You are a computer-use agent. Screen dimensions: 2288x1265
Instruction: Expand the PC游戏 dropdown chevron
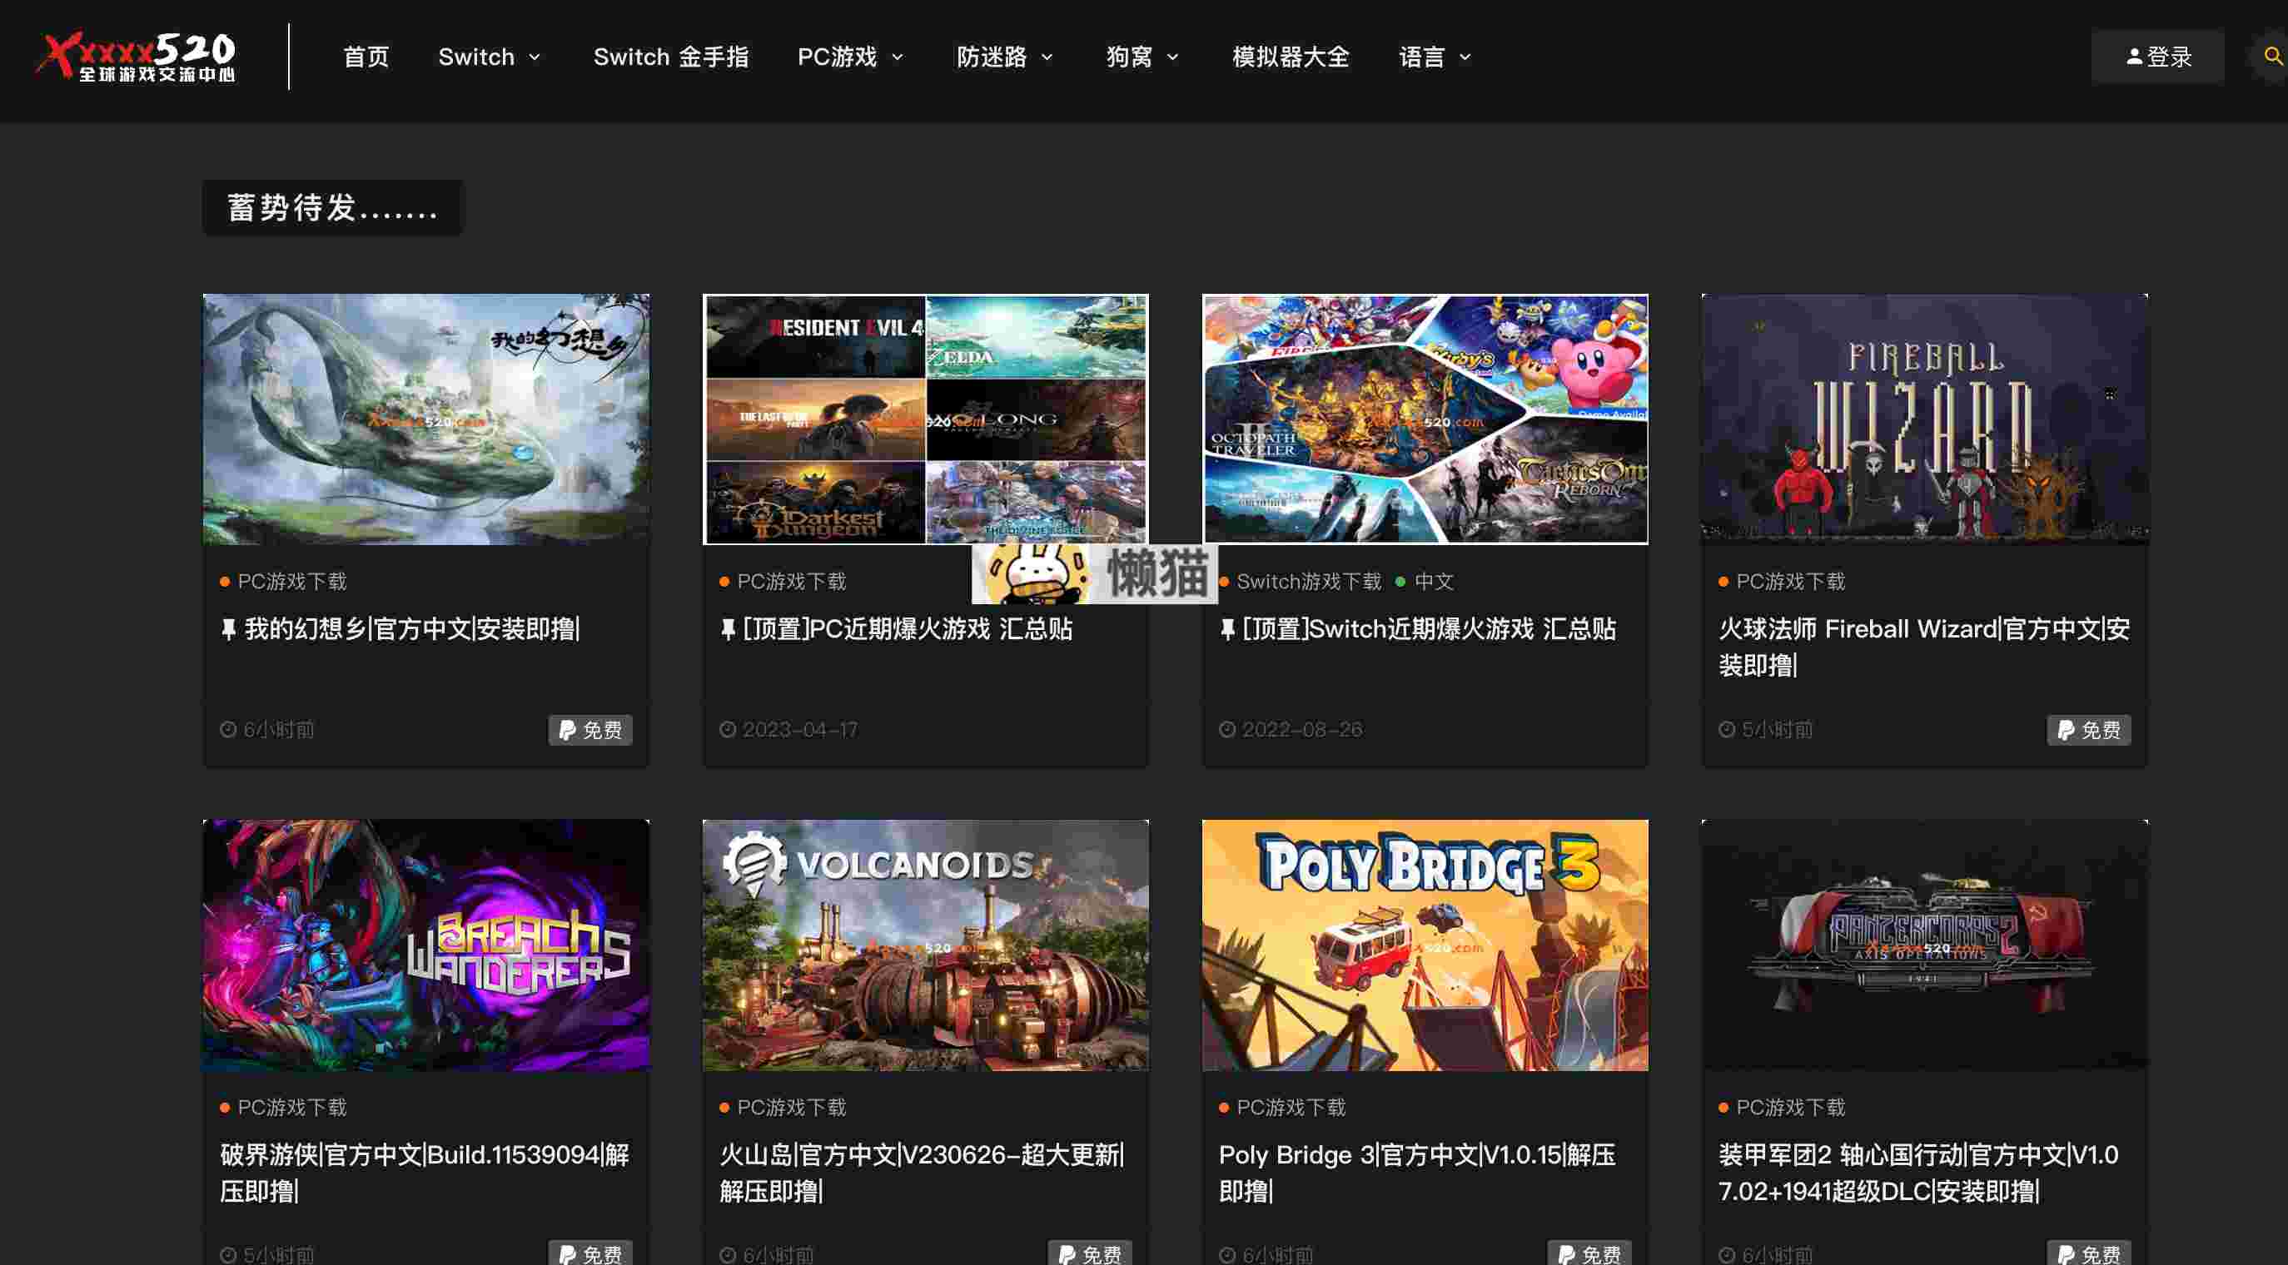click(x=897, y=57)
